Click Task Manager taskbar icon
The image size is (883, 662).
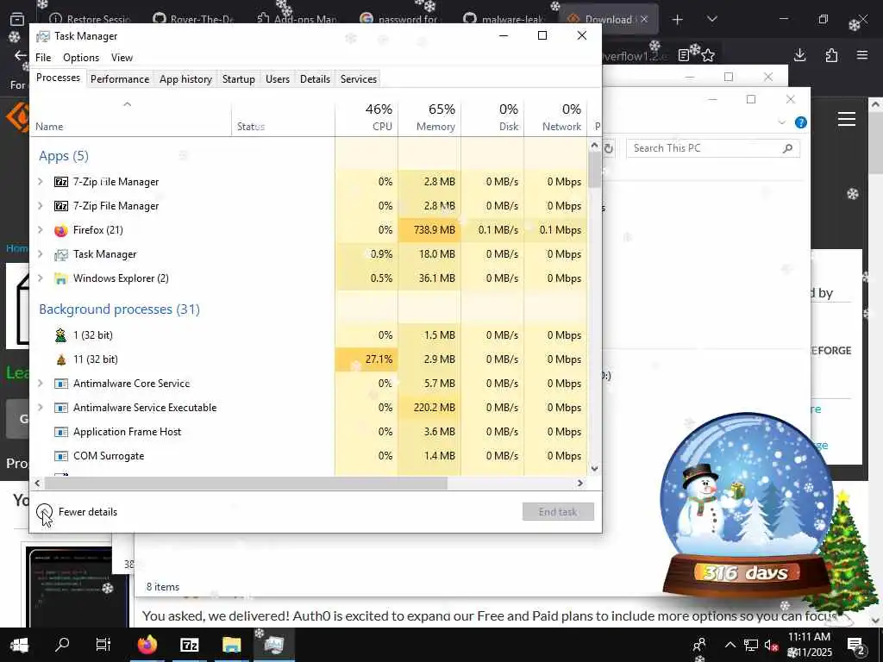point(273,645)
